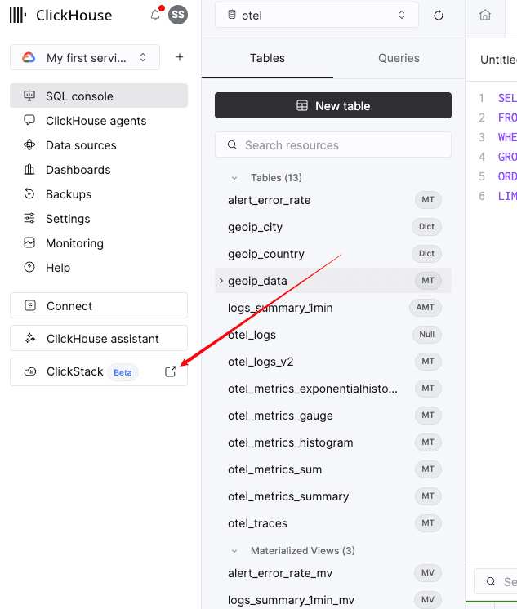Select alert_error_rate_mv materialized view
The image size is (517, 609).
click(x=333, y=573)
